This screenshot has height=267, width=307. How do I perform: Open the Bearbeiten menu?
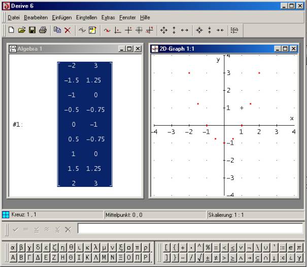[36, 17]
